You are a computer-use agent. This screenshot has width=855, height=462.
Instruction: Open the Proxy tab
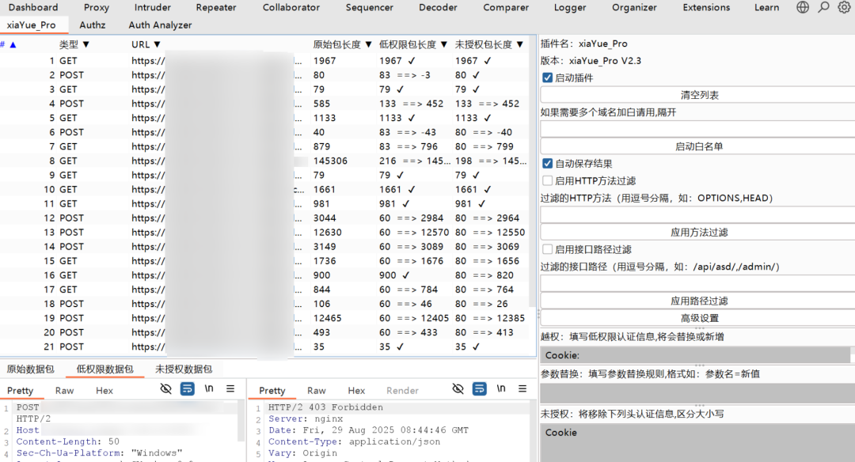click(x=96, y=8)
